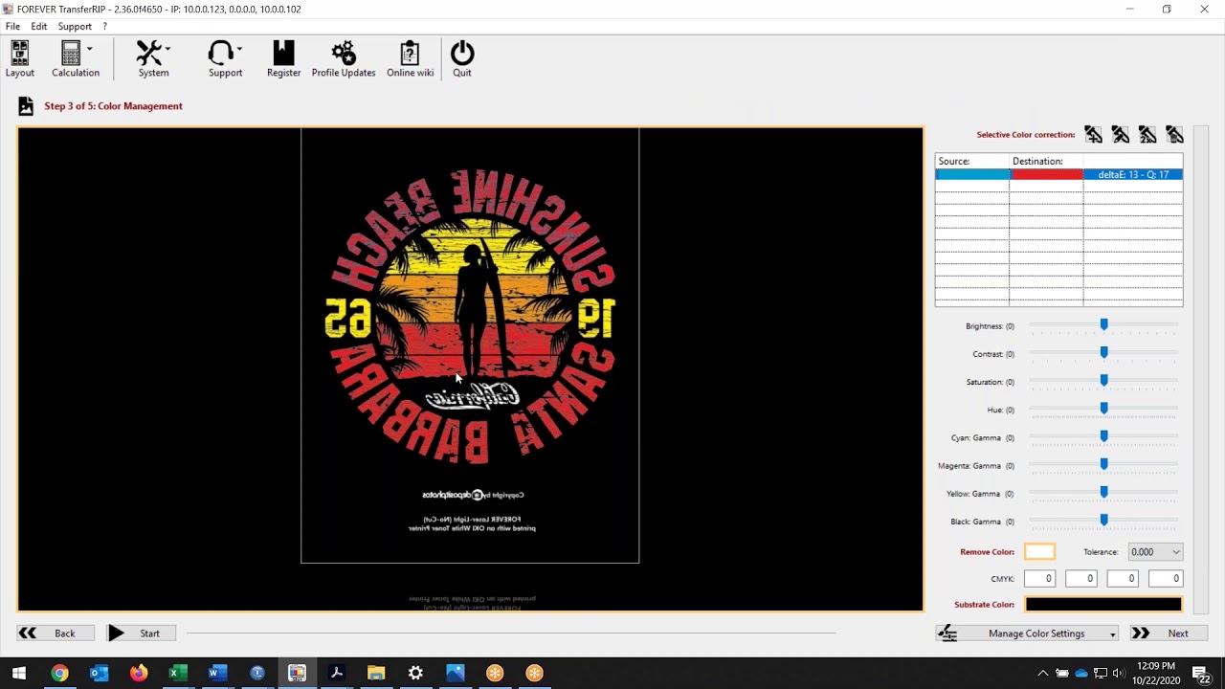Click the first CMYK value field

[1039, 579]
